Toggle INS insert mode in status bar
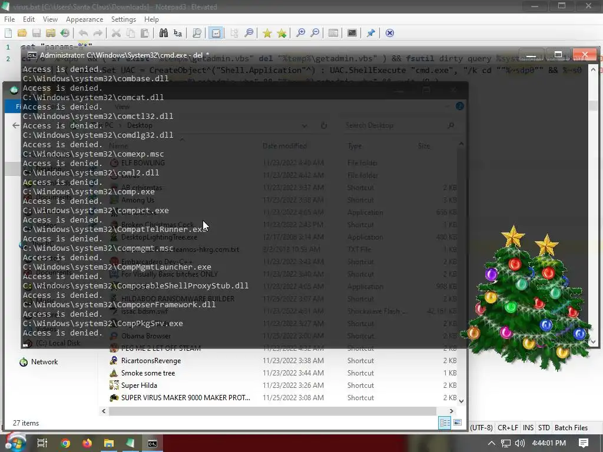 (528, 427)
